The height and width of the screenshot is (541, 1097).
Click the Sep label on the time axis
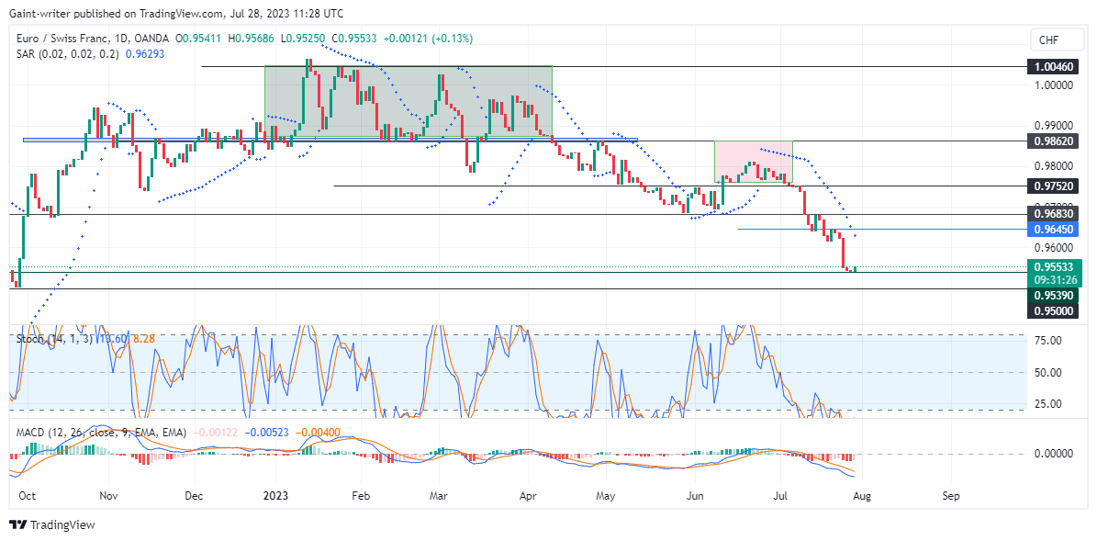tap(951, 495)
